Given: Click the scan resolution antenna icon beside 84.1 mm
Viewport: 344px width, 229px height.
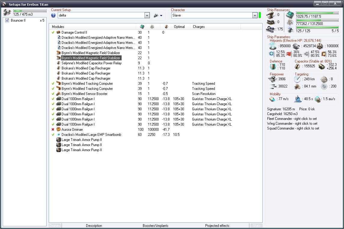Looking at the screenshot, I should pyautogui.click(x=297, y=87).
